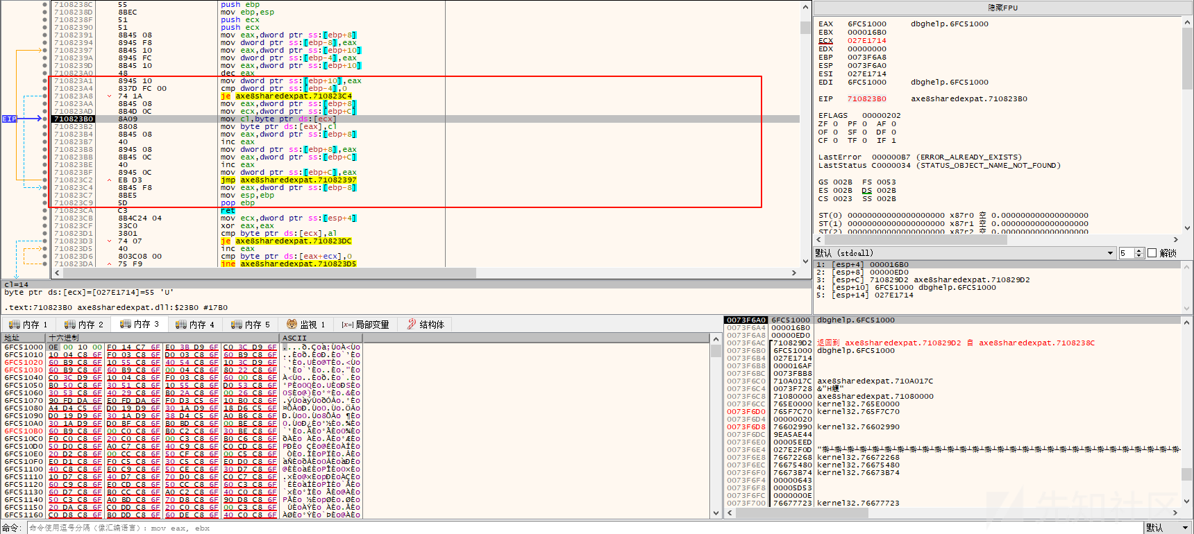Select the je axe8sharedexpat.710823C4 instruction
1194x534 pixels.
point(286,96)
